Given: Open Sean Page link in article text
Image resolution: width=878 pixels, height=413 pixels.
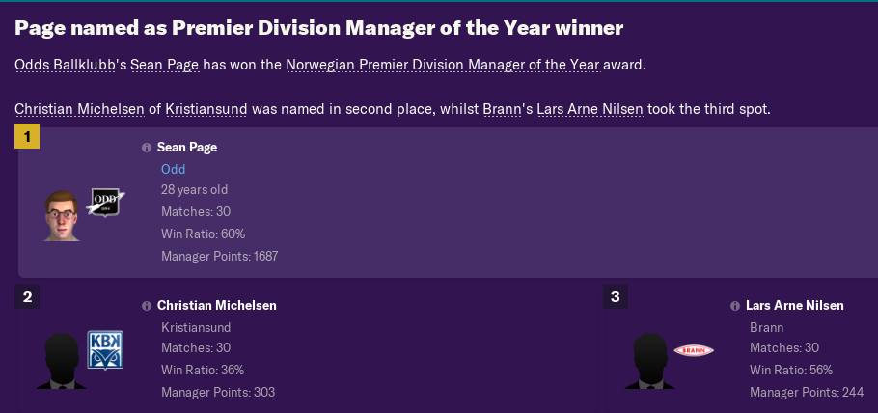Looking at the screenshot, I should tap(165, 65).
